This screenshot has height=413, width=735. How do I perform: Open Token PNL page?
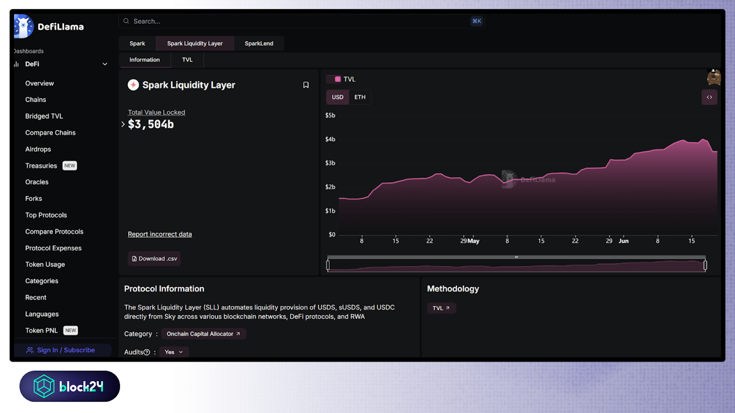[x=41, y=331]
